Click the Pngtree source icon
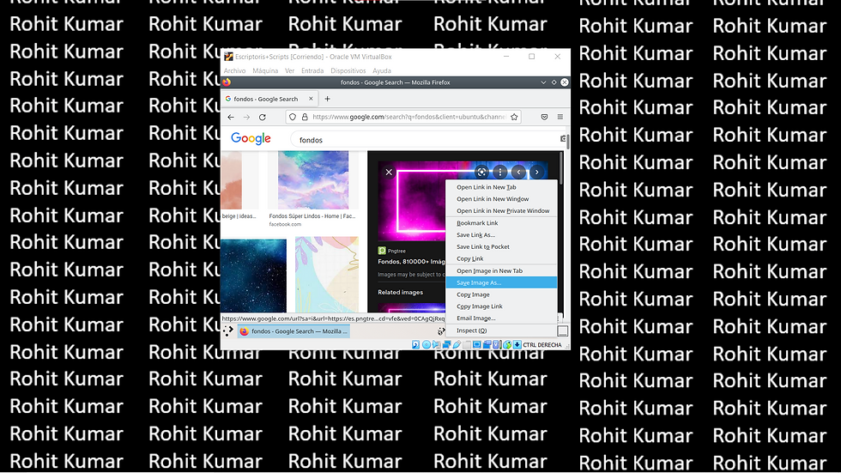Image resolution: width=841 pixels, height=473 pixels. point(382,251)
